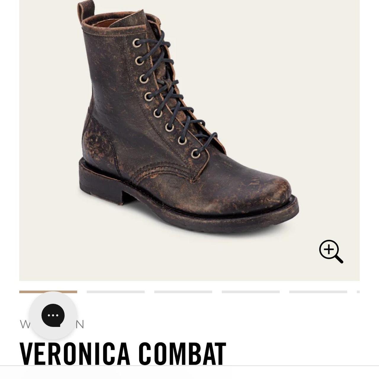This screenshot has height=379, width=379.
Task: Click the magnifying glass zoom icon
Action: pos(331,251)
